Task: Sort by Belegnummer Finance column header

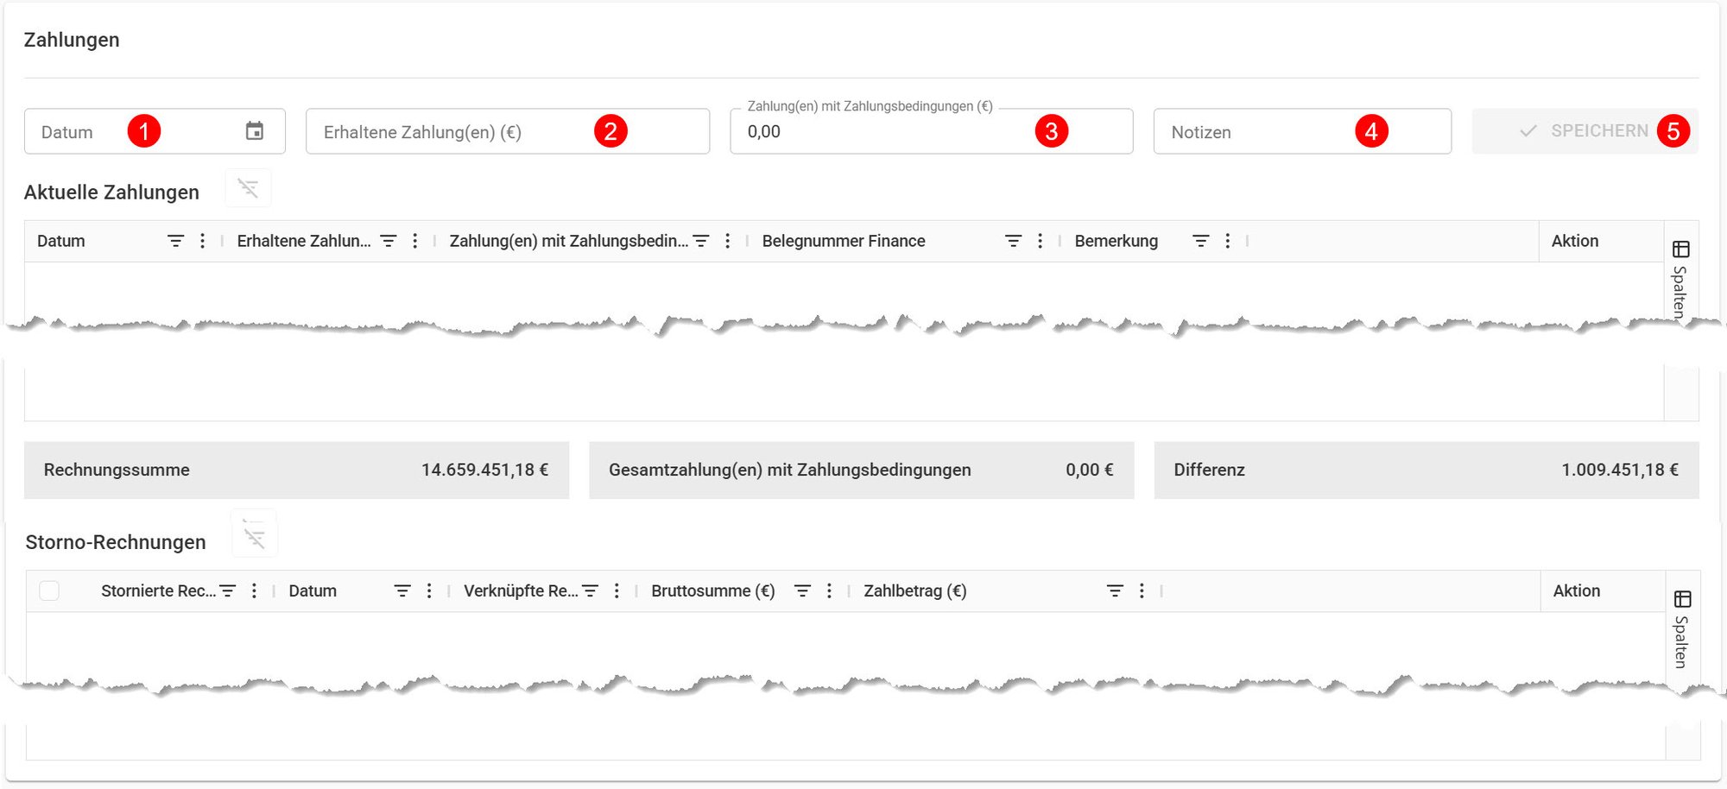Action: point(844,241)
